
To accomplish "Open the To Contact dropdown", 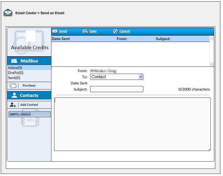I will pyautogui.click(x=117, y=77).
